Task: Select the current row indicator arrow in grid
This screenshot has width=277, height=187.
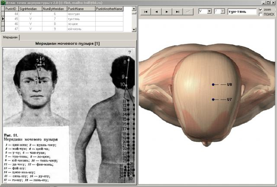Action: (3, 19)
